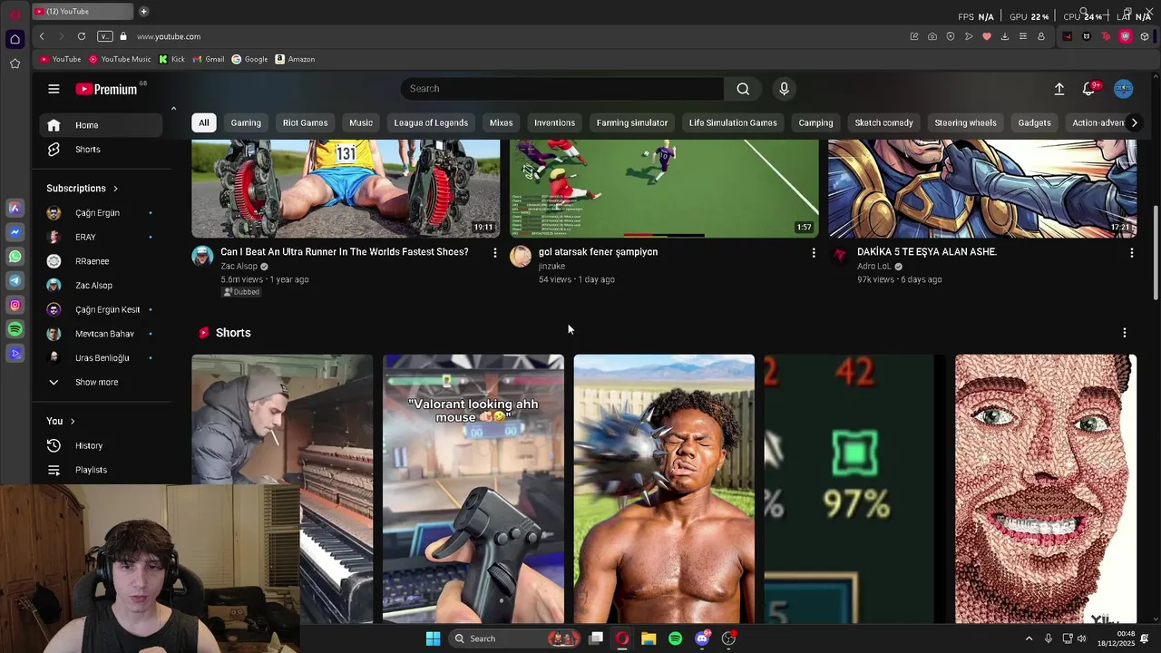Screen dimensions: 1161x653
Task: Click the page vertical scrollbar
Action: tap(1156, 252)
